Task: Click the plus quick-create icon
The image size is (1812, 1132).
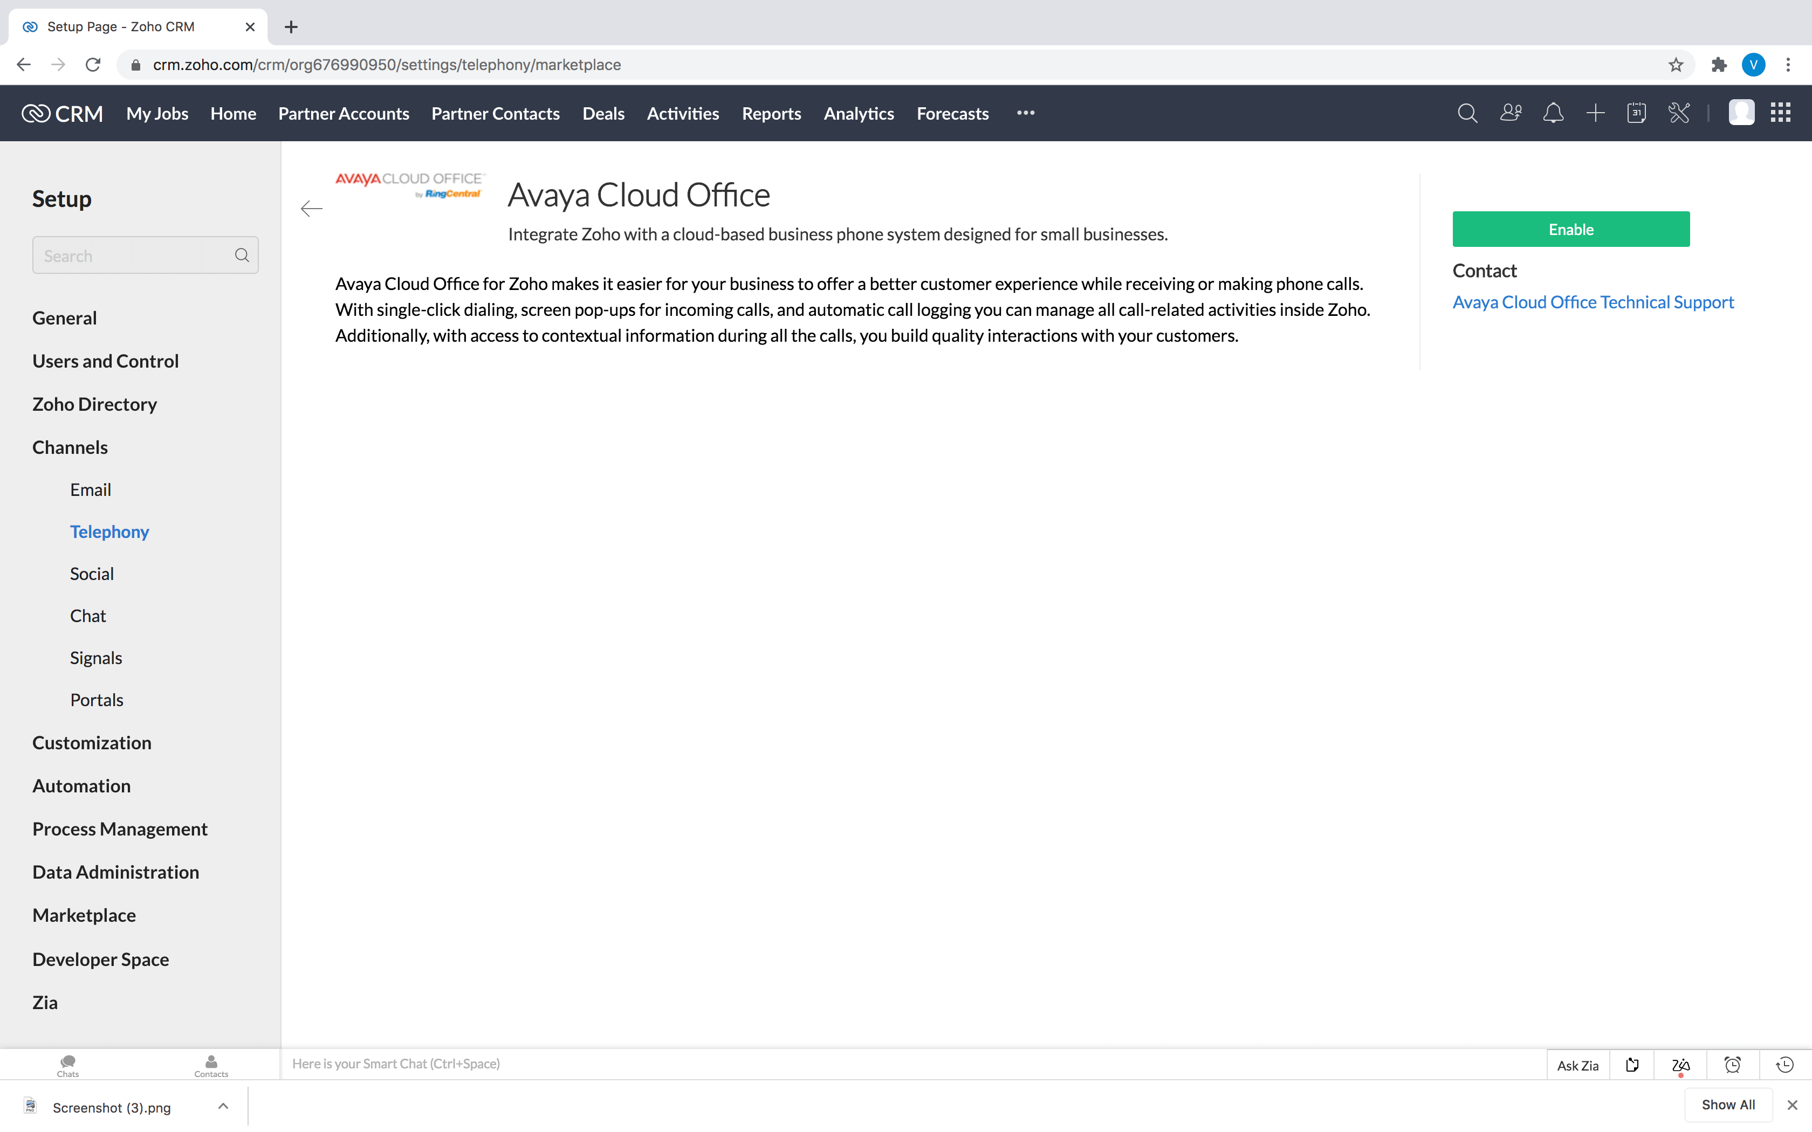Action: [x=1595, y=113]
